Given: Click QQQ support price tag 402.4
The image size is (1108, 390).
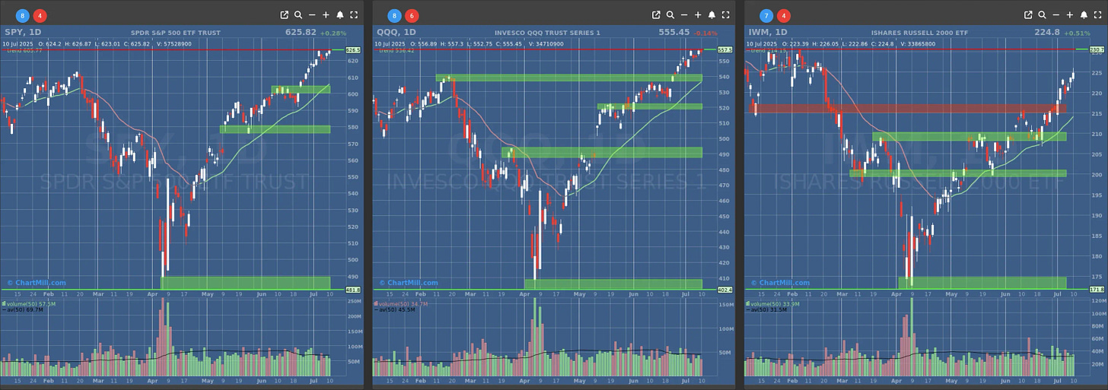Looking at the screenshot, I should (x=724, y=290).
